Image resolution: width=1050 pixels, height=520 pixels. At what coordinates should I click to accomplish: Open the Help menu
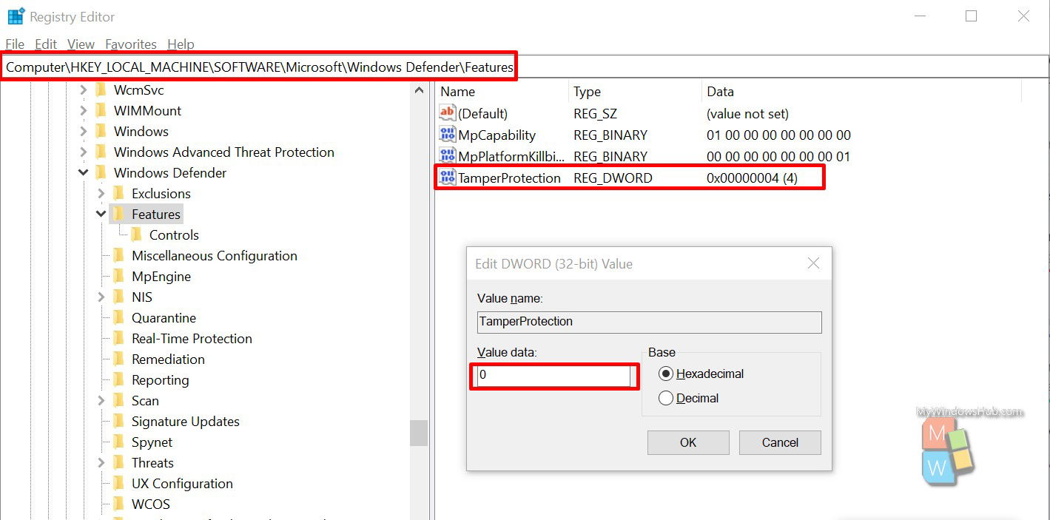181,44
